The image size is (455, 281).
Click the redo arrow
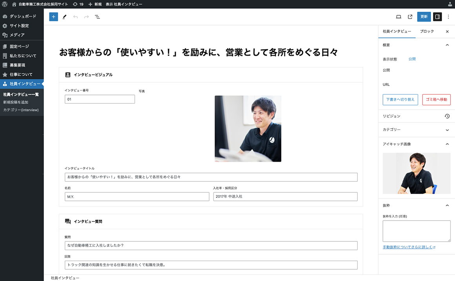point(86,17)
